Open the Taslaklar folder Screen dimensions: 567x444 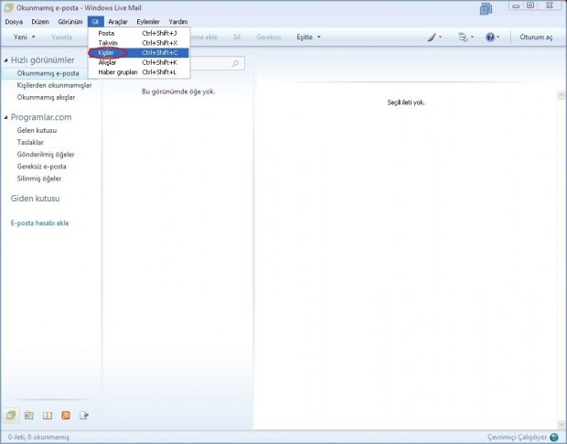point(30,142)
